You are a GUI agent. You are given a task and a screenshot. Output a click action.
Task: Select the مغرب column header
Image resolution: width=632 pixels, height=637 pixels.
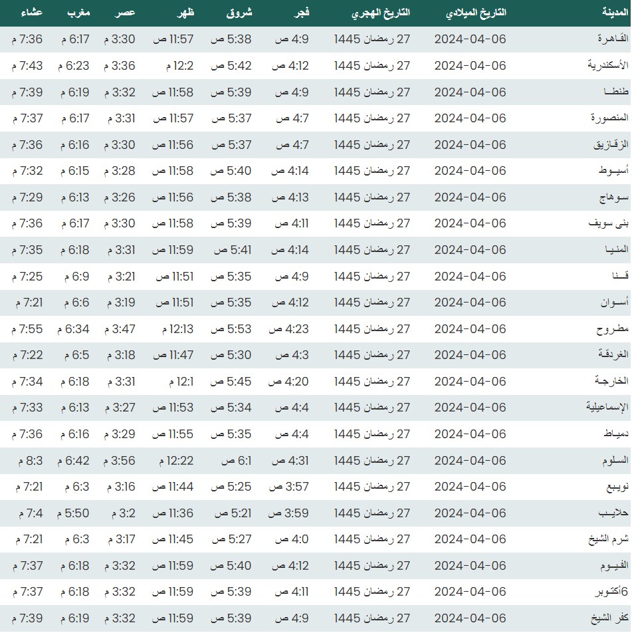(79, 13)
